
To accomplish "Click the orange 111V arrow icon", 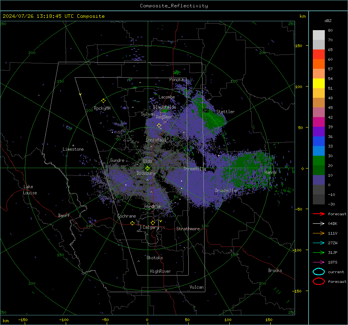I will 319,233.
